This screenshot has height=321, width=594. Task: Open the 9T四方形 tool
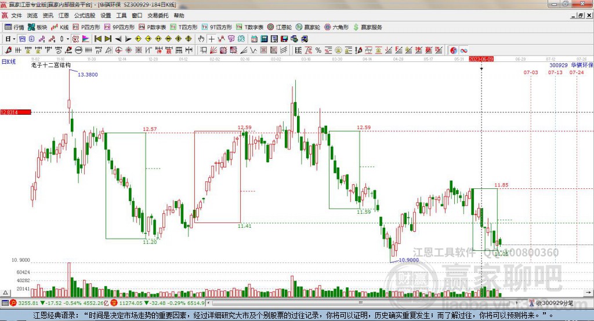click(x=217, y=27)
